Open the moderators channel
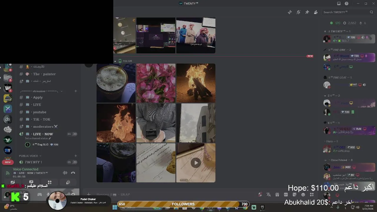 [48, 127]
